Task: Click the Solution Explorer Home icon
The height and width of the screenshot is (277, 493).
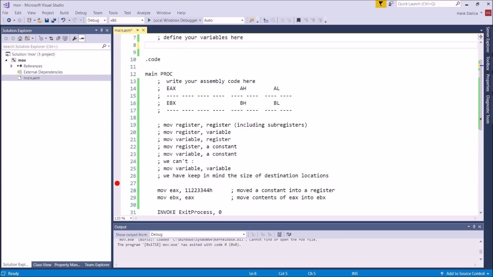Action: pos(20,38)
